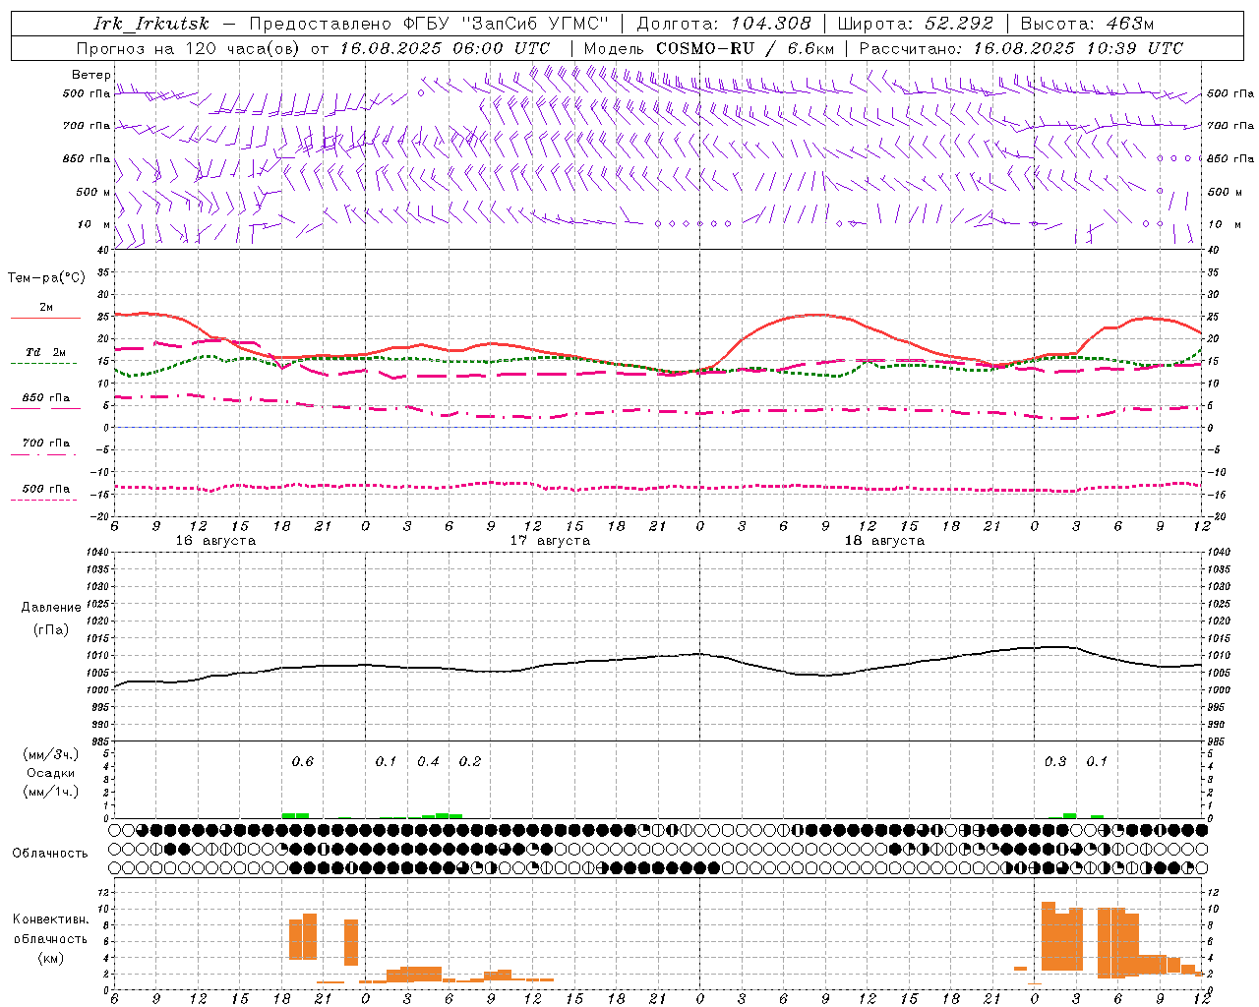1259x1007 pixels.
Task: Click the Осадки precipitation label
Action: [x=51, y=773]
